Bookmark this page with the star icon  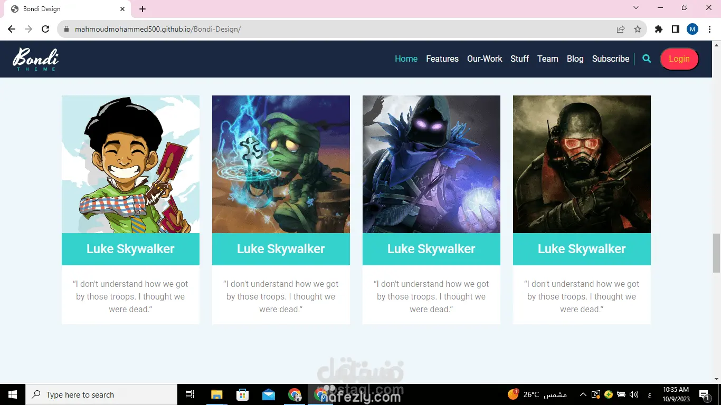(x=638, y=29)
